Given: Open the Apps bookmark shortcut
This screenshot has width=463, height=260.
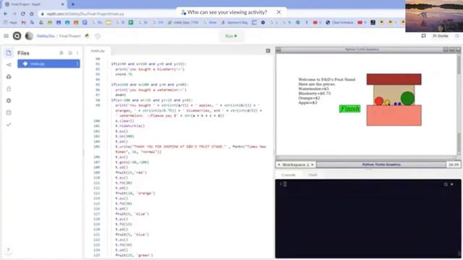Looking at the screenshot, I should tap(11, 22).
